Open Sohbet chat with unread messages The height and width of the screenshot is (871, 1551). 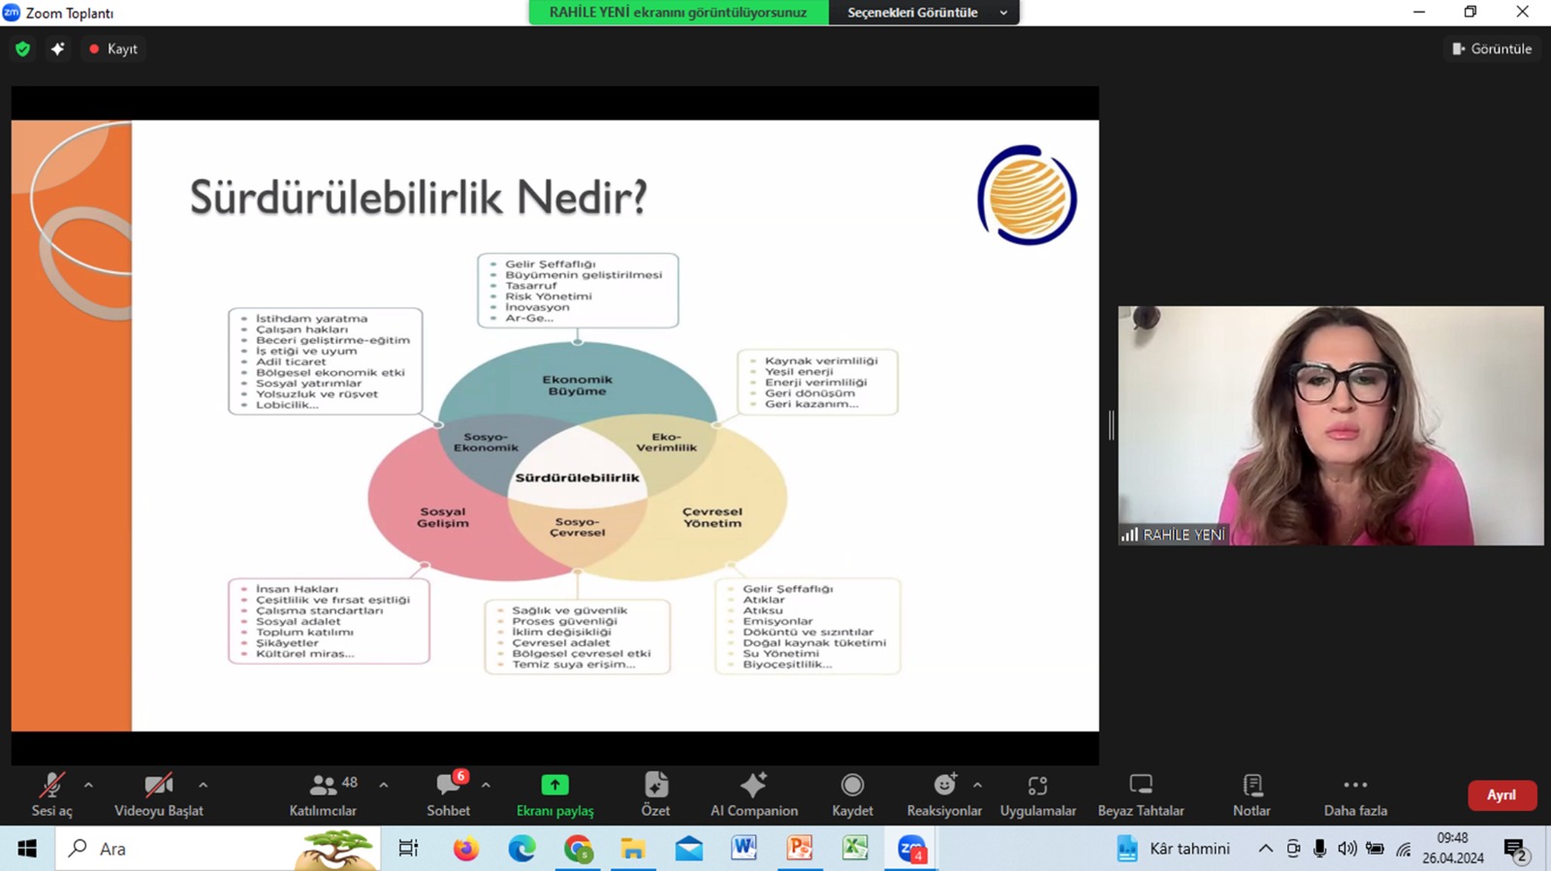[448, 793]
